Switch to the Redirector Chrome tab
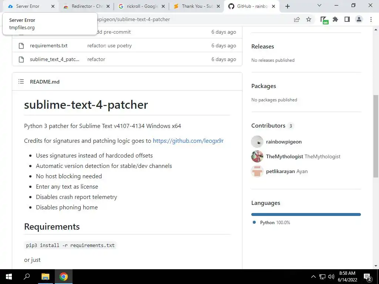 [x=86, y=6]
